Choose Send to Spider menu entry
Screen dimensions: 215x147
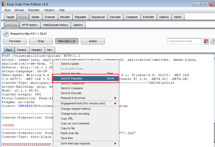pyautogui.click(x=86, y=64)
